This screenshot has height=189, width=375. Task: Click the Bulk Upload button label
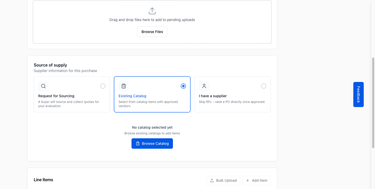point(226,180)
